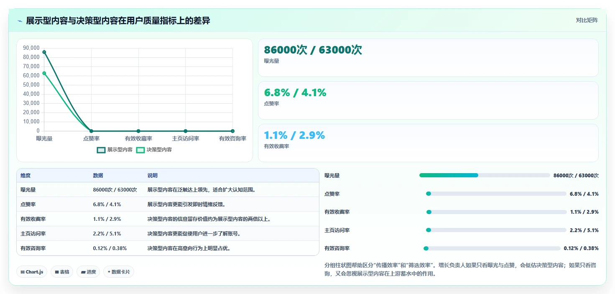Toggle the 决策型内容 legend item

(154, 150)
